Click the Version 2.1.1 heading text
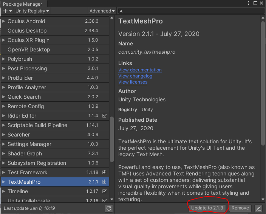 pyautogui.click(x=159, y=34)
